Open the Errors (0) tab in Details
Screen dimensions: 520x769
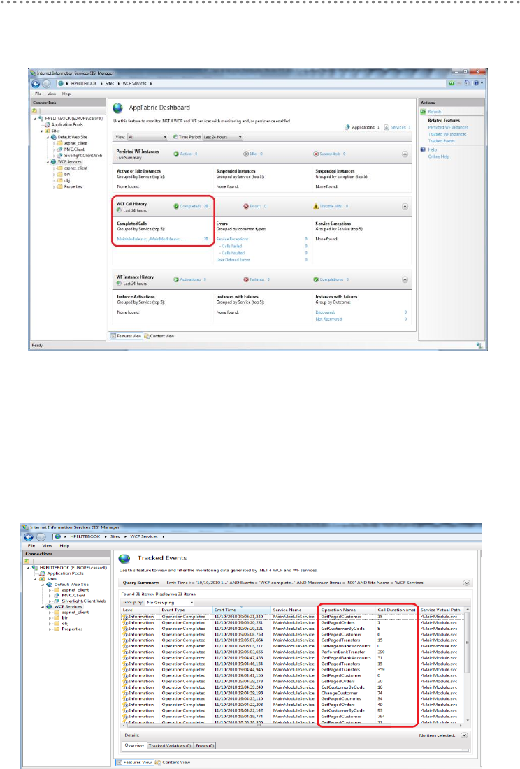[205, 745]
